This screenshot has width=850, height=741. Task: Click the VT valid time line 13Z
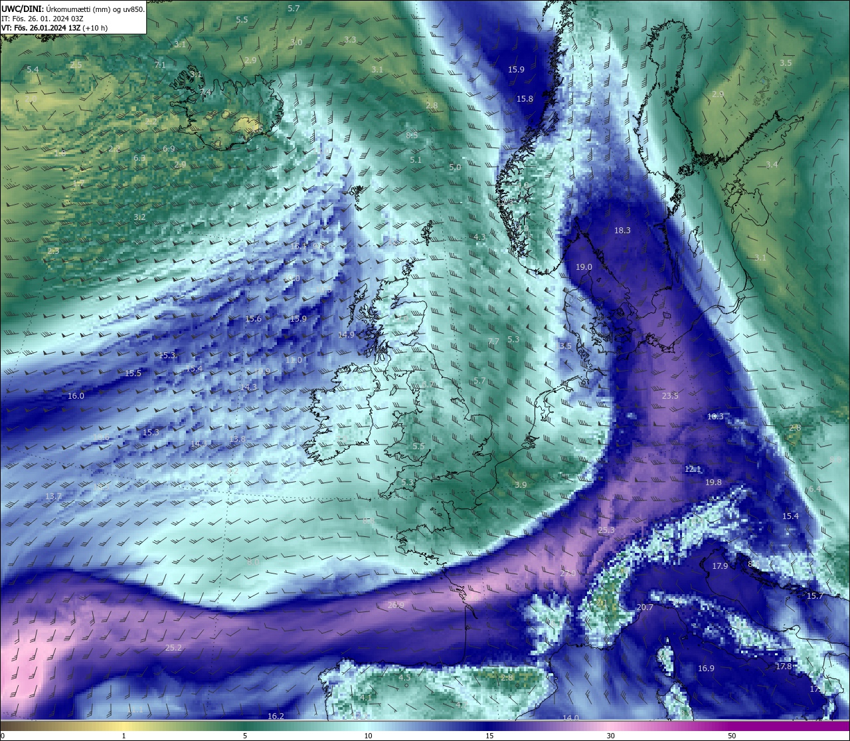tap(54, 28)
